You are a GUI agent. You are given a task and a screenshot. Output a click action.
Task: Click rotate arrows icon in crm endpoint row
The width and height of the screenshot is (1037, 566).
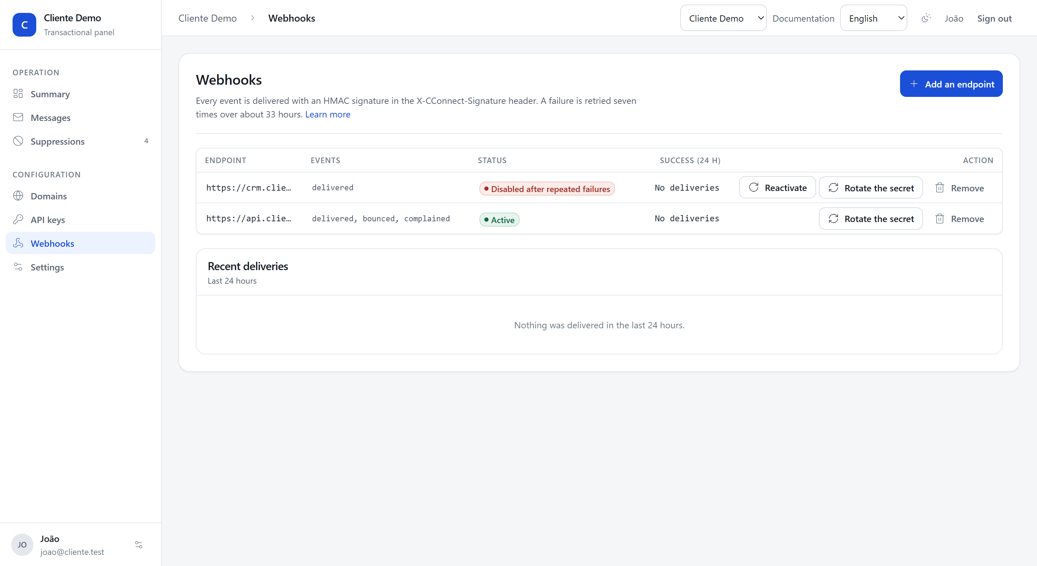coord(834,188)
